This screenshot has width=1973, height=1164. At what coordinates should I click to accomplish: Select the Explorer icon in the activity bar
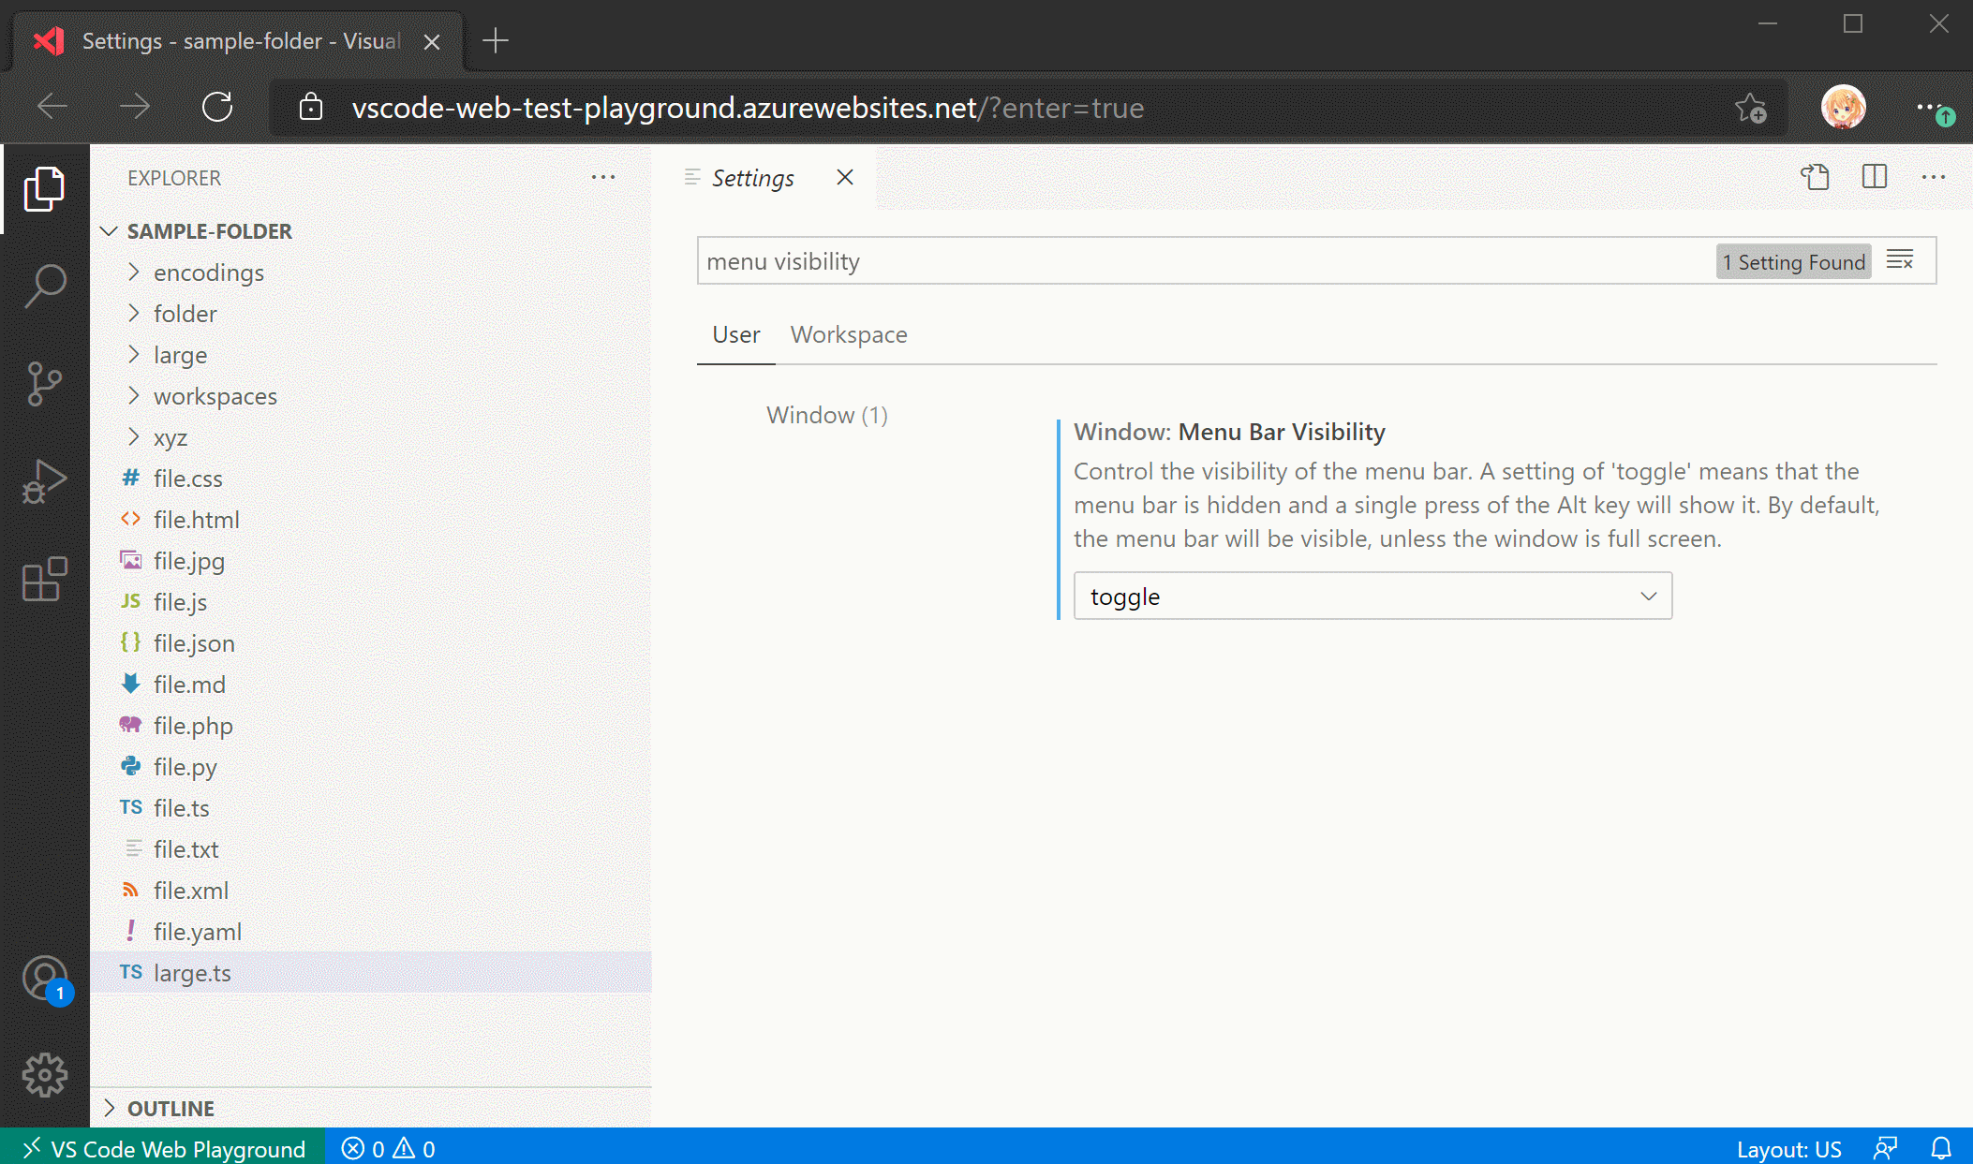click(44, 187)
